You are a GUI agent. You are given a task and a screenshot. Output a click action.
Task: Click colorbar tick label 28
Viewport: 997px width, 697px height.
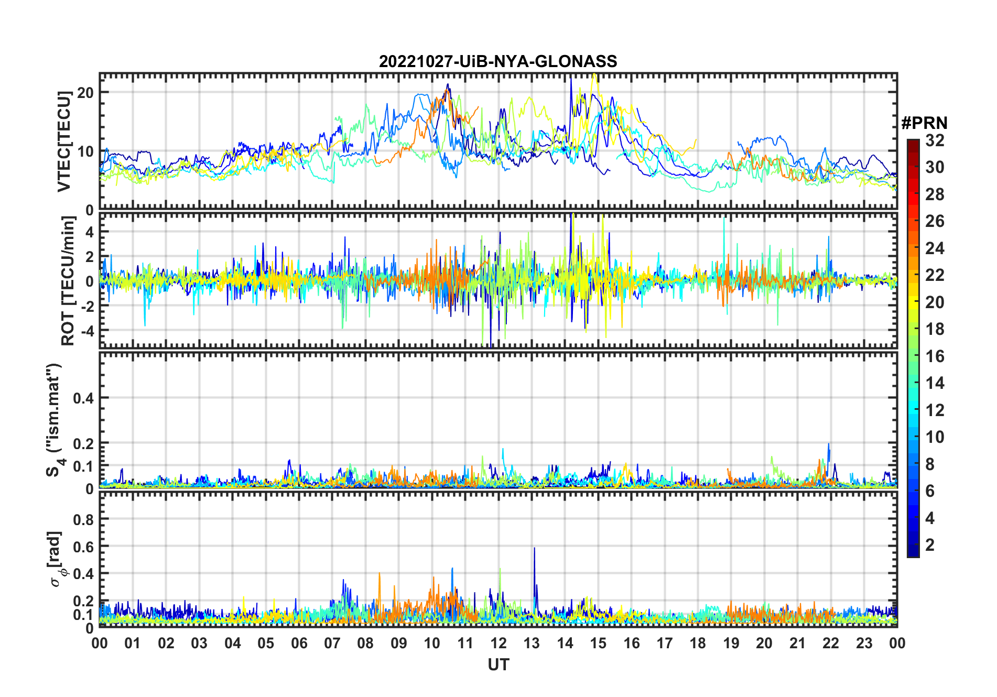[935, 194]
